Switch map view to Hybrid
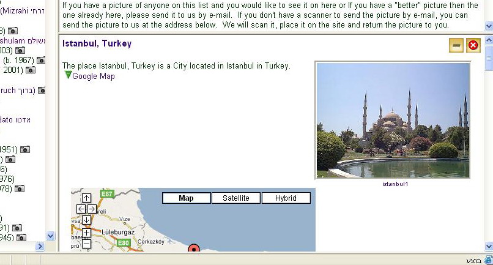 (286, 198)
